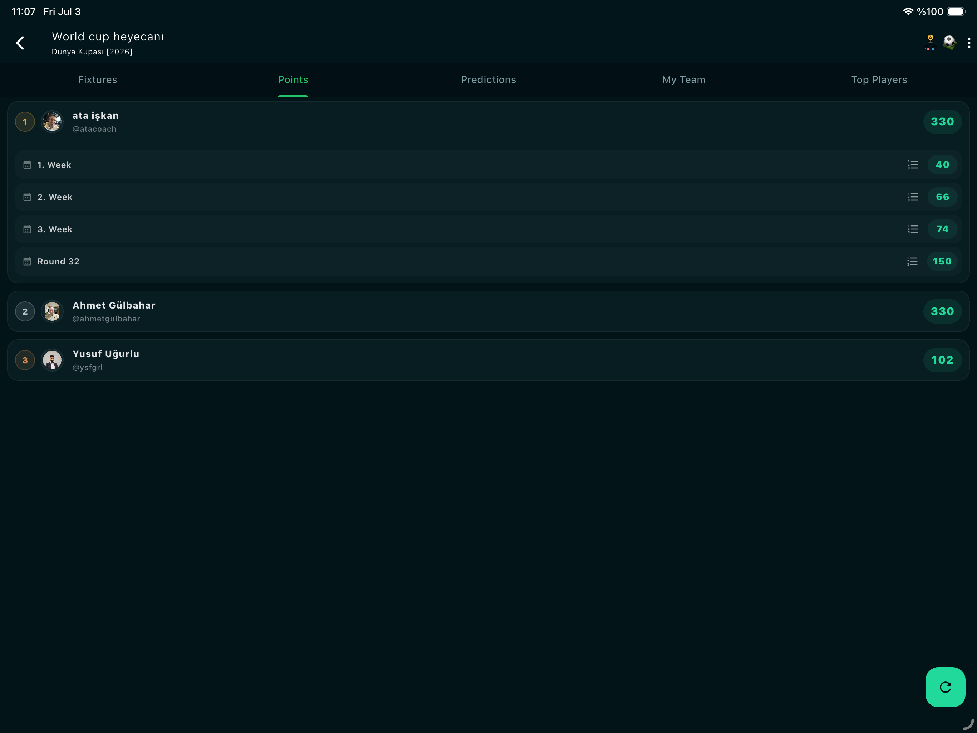The image size is (977, 733).
Task: Click the @ysfgrl username
Action: click(x=88, y=367)
